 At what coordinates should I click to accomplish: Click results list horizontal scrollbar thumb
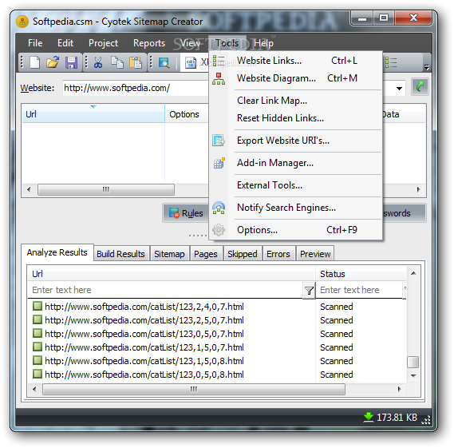194,389
